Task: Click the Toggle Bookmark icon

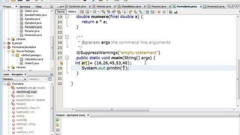Action: click(141, 12)
